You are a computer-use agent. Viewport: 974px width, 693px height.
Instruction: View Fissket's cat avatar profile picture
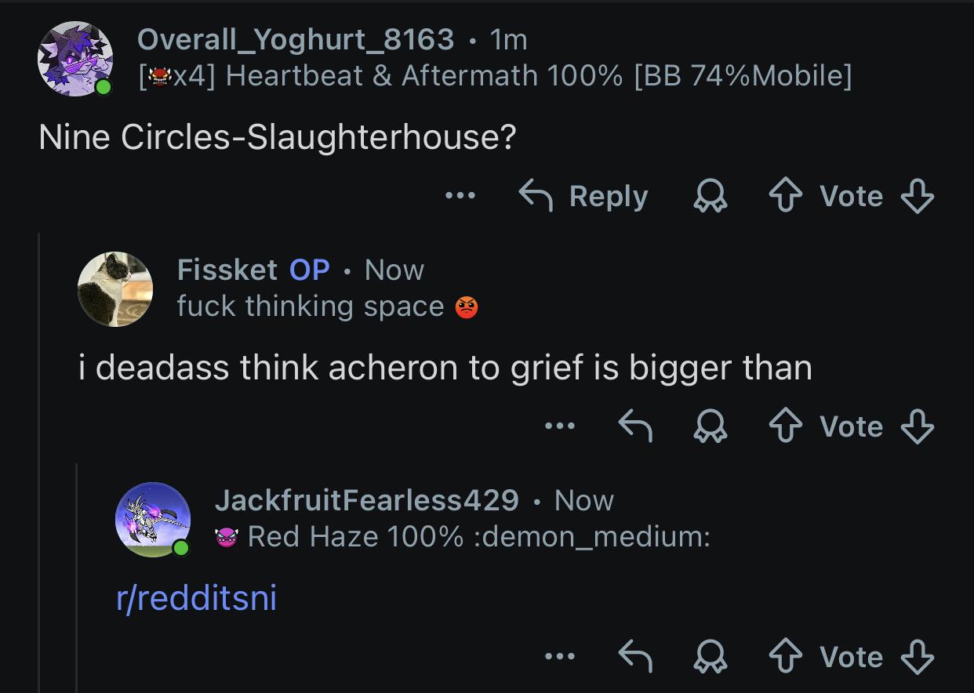point(115,288)
